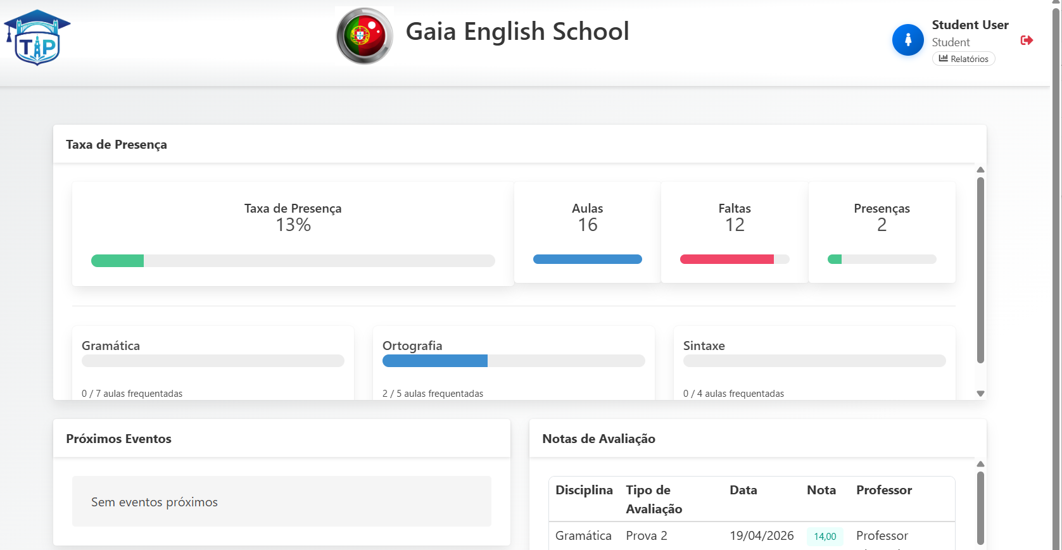Open the blue student avatar icon
1062x550 pixels.
point(908,40)
